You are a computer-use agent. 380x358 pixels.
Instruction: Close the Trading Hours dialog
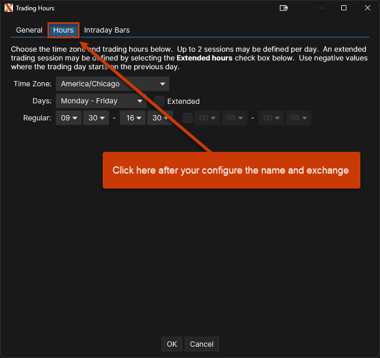[368, 8]
